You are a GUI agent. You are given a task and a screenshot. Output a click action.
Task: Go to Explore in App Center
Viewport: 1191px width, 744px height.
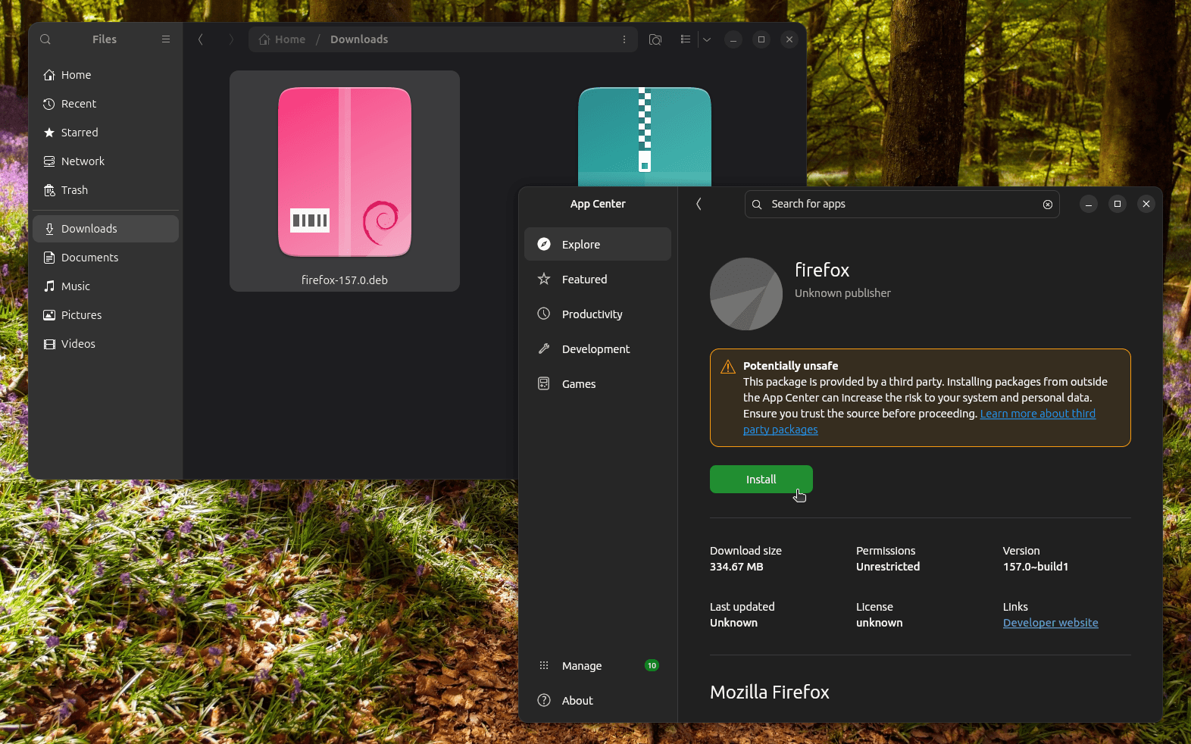point(598,245)
